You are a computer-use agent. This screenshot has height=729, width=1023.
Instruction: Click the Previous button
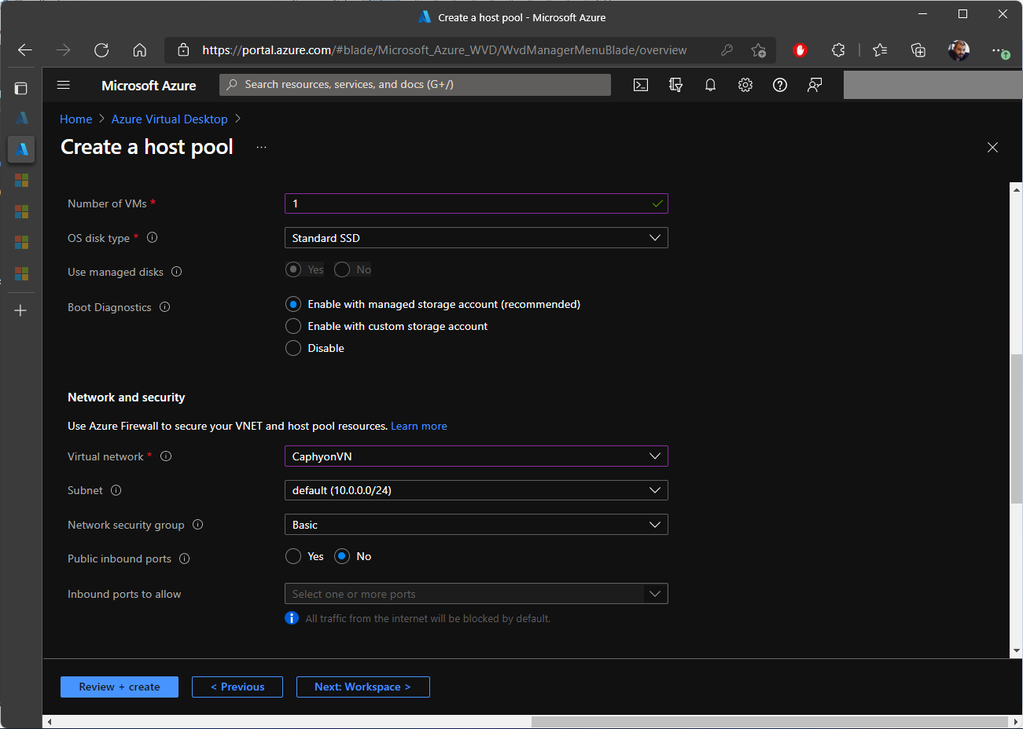pos(237,687)
